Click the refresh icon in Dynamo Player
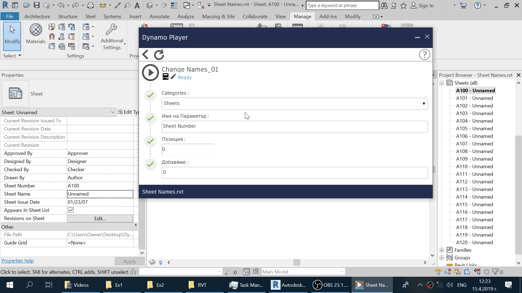 pos(159,55)
